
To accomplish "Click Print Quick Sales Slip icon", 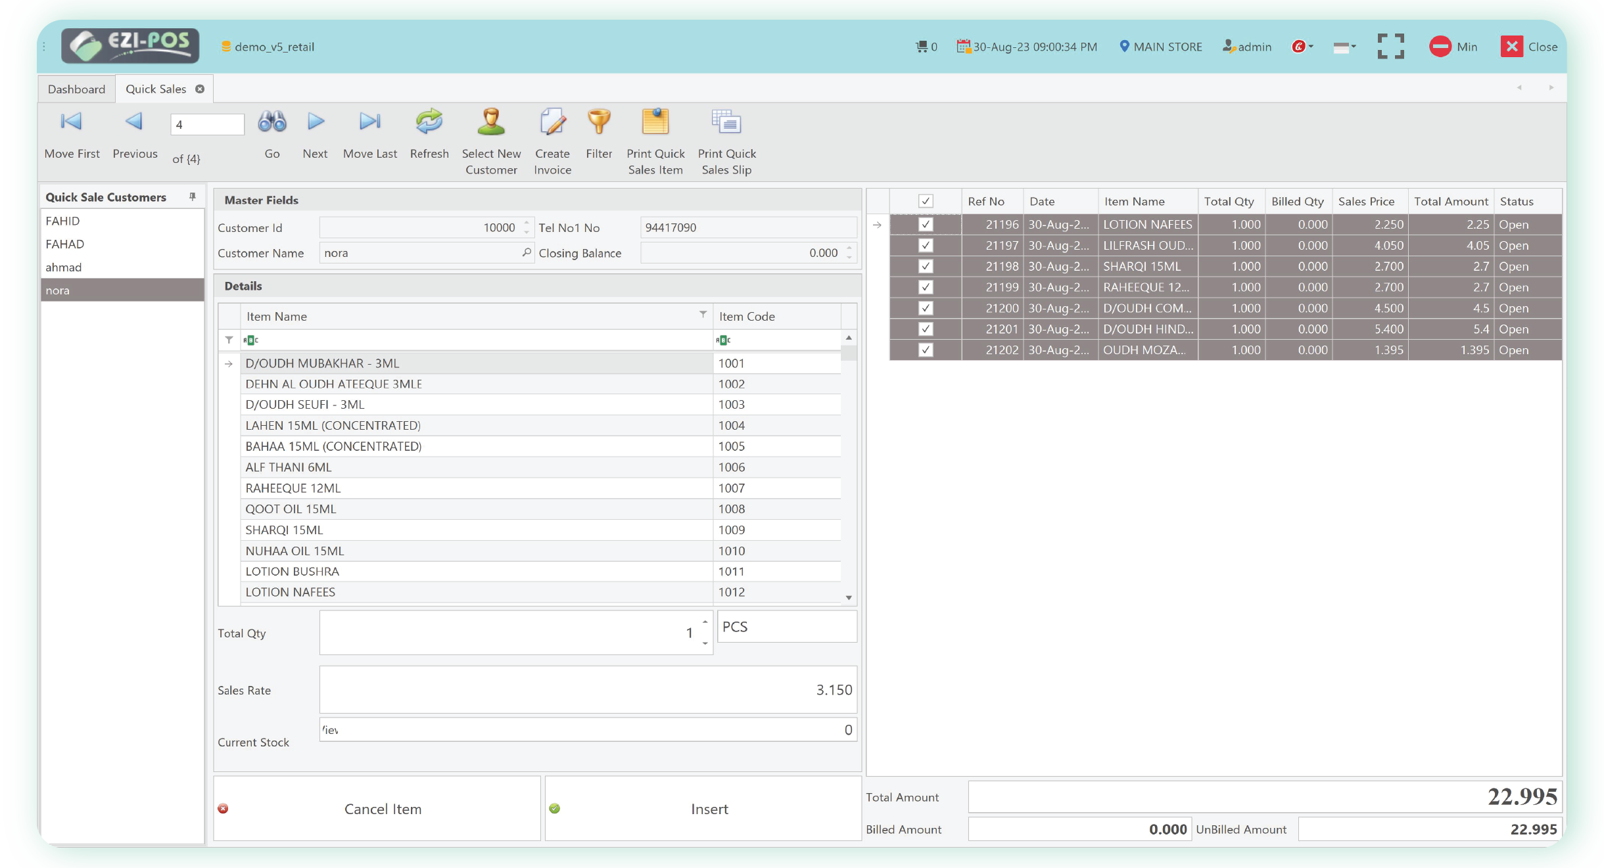I will click(x=726, y=122).
